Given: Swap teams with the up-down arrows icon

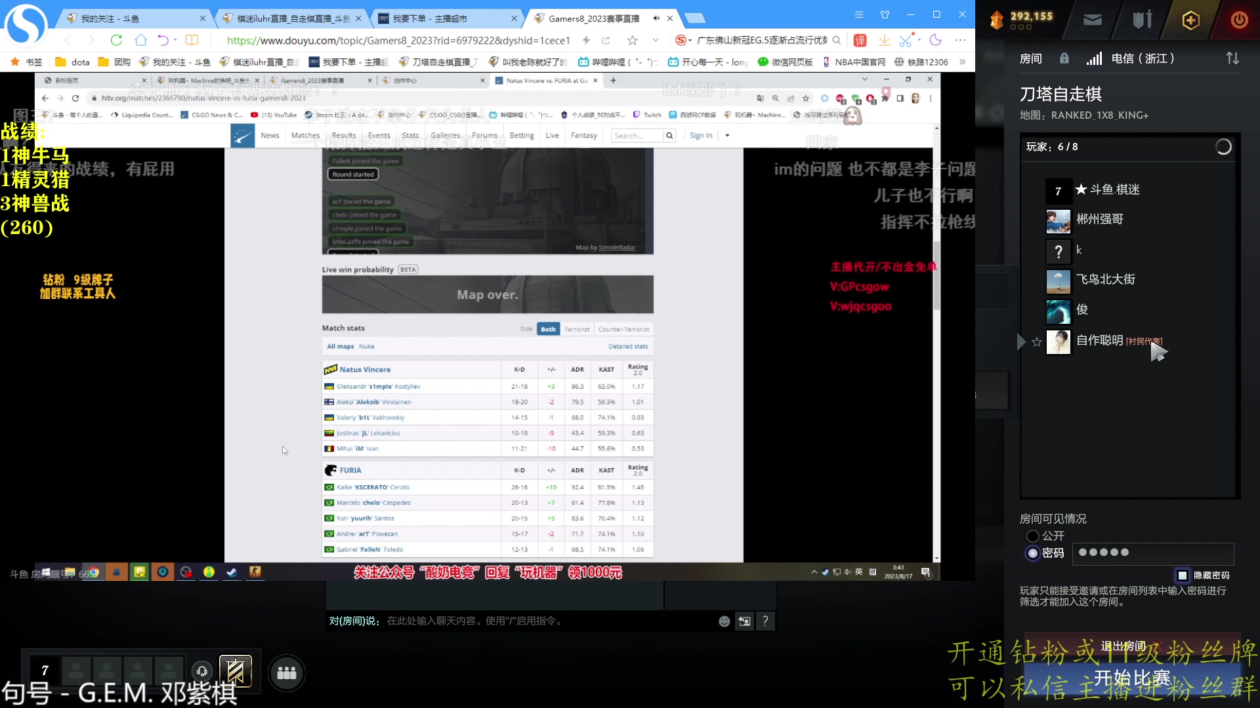Looking at the screenshot, I should (x=1232, y=58).
